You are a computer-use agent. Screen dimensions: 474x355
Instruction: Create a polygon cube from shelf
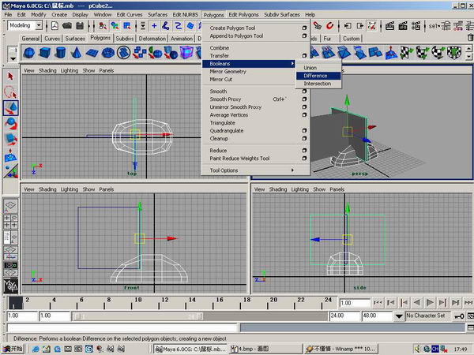point(45,53)
